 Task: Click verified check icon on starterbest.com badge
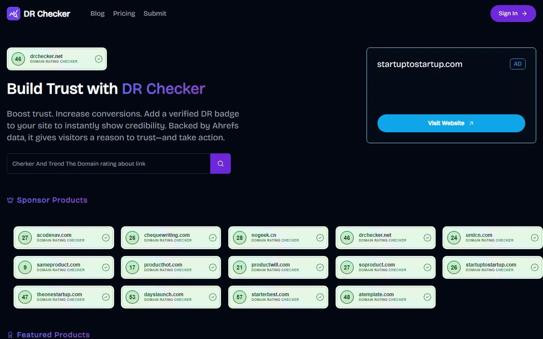(x=320, y=297)
